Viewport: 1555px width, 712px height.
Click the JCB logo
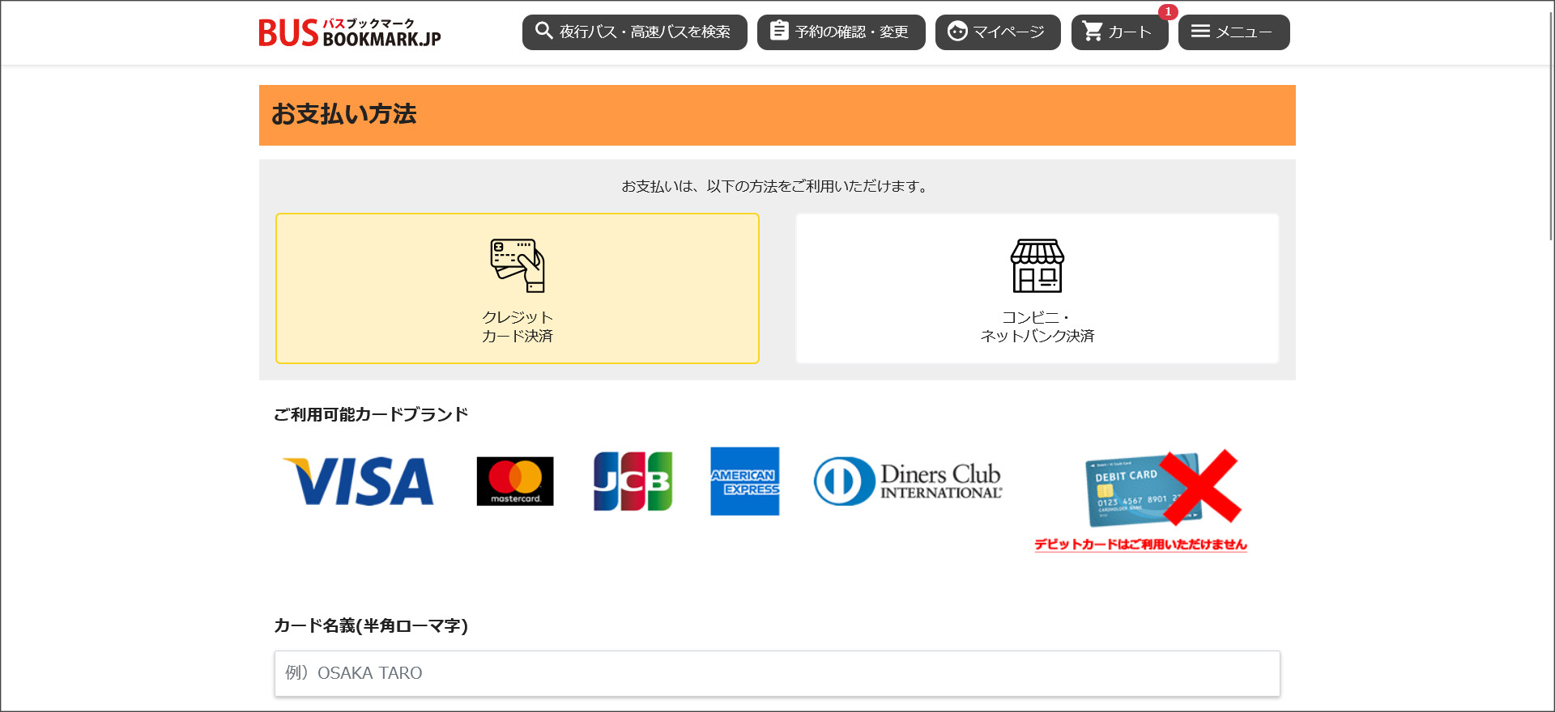point(633,481)
